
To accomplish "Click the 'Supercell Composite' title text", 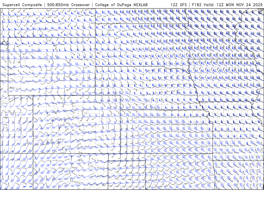I will point(22,5).
